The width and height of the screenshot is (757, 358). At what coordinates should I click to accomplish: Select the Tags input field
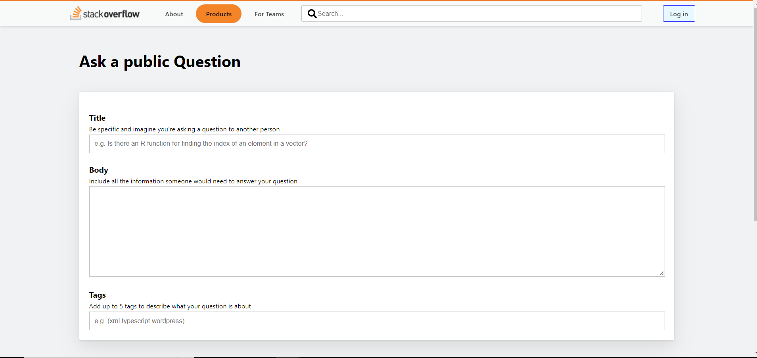coord(377,321)
